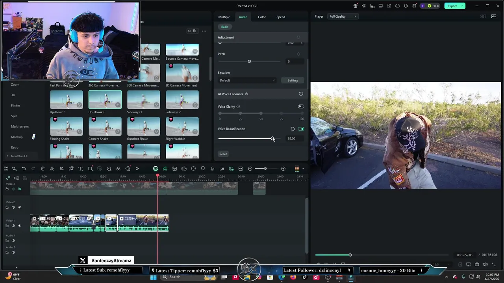Select clip C9329 on Video 1 track
This screenshot has height=283, width=504.
143,223
